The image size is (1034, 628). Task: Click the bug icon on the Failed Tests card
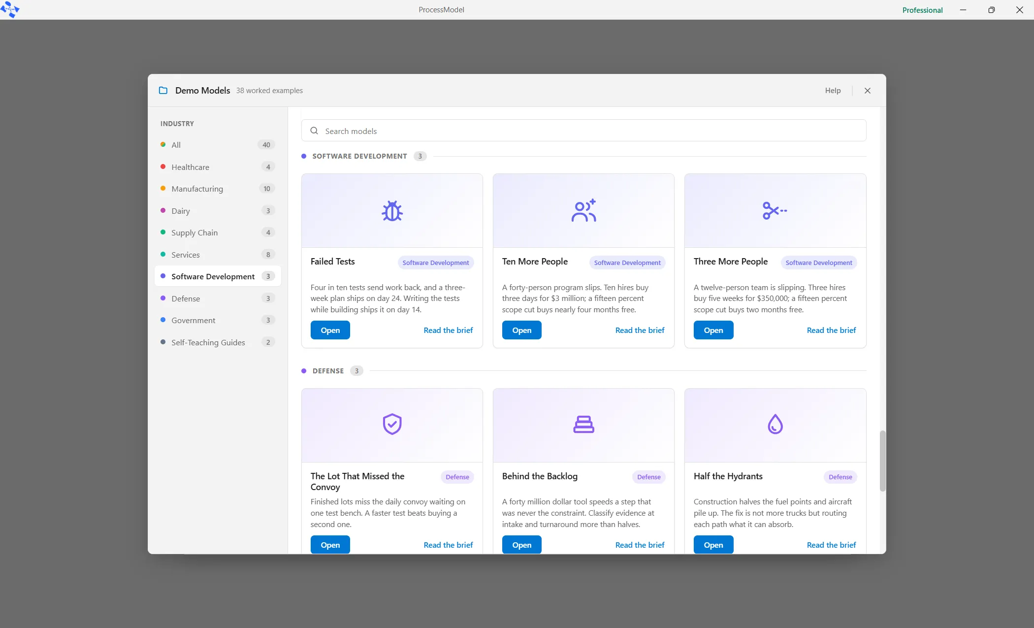click(392, 211)
